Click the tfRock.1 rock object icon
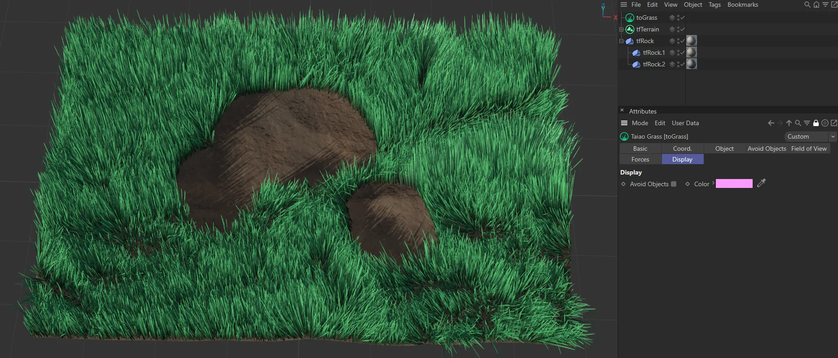The height and width of the screenshot is (358, 838). (636, 53)
